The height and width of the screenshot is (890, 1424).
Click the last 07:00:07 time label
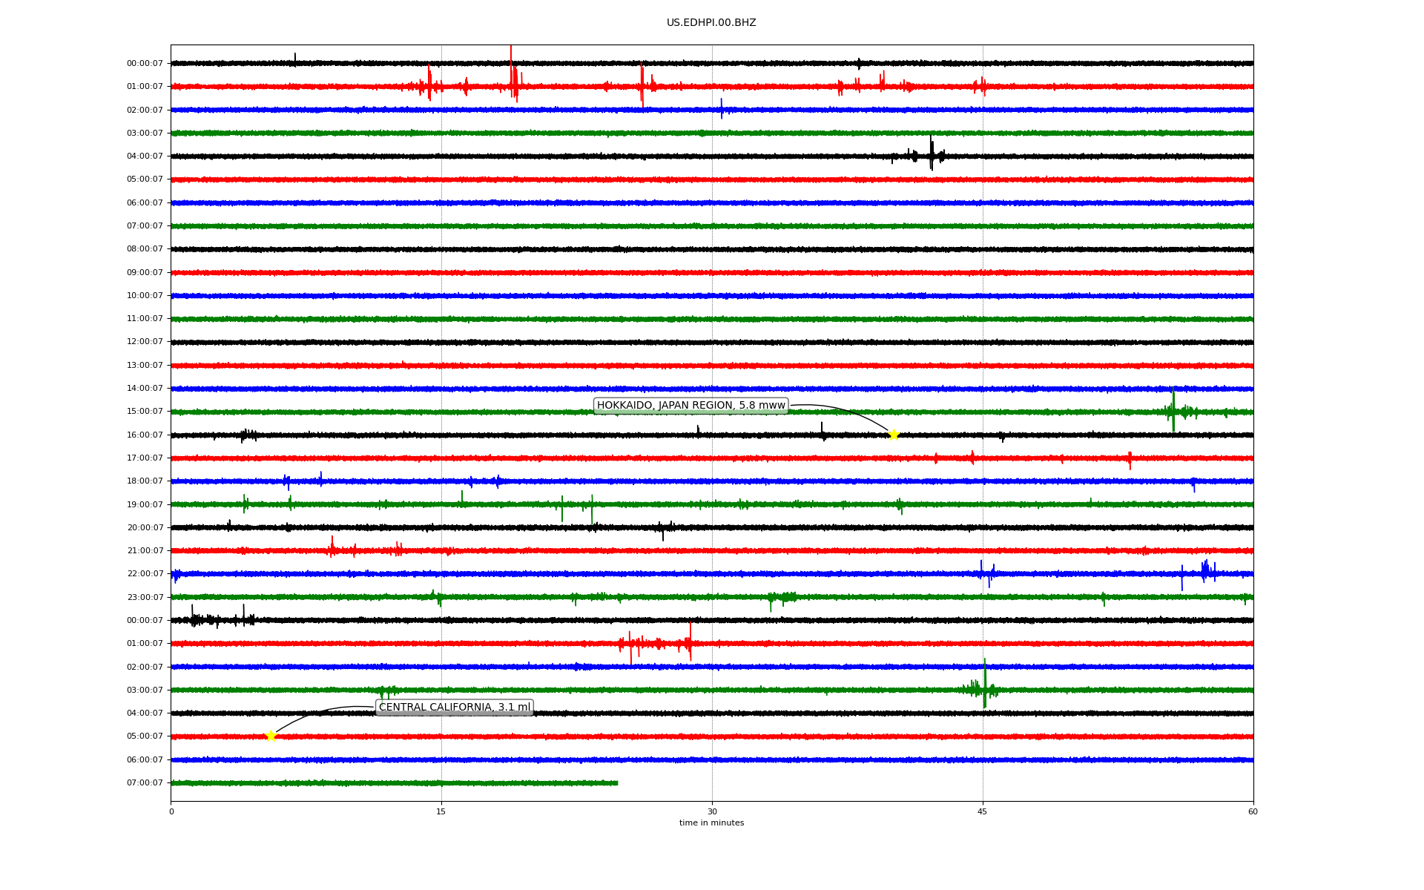tap(145, 782)
